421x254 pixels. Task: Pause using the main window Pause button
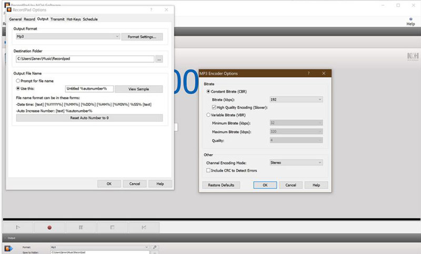[x=81, y=228]
